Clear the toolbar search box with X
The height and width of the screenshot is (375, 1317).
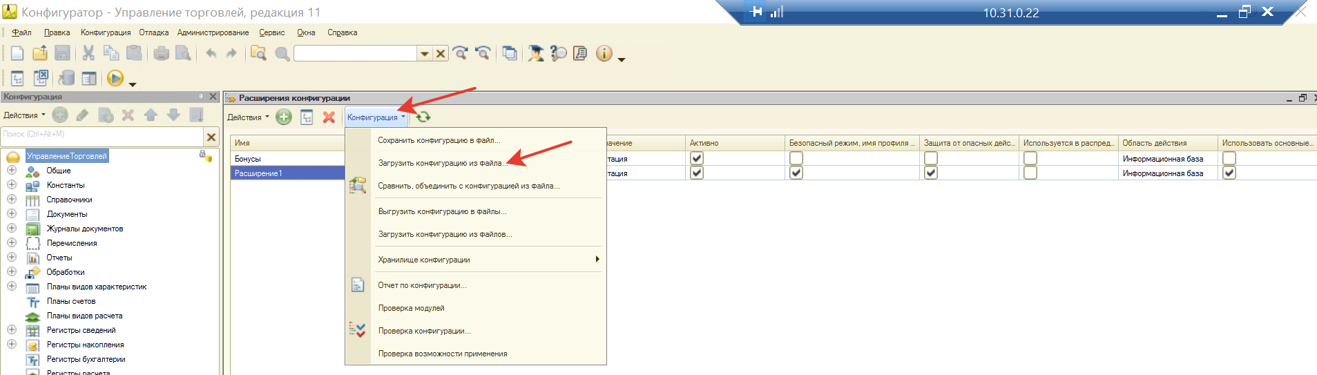point(441,53)
